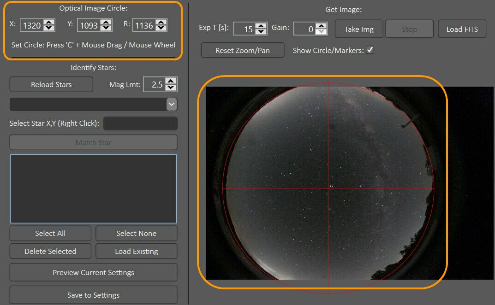Increase the circle radius R
Viewport: 495px width, 305px height.
coord(161,23)
